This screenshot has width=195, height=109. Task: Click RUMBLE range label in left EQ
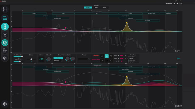(34, 14)
